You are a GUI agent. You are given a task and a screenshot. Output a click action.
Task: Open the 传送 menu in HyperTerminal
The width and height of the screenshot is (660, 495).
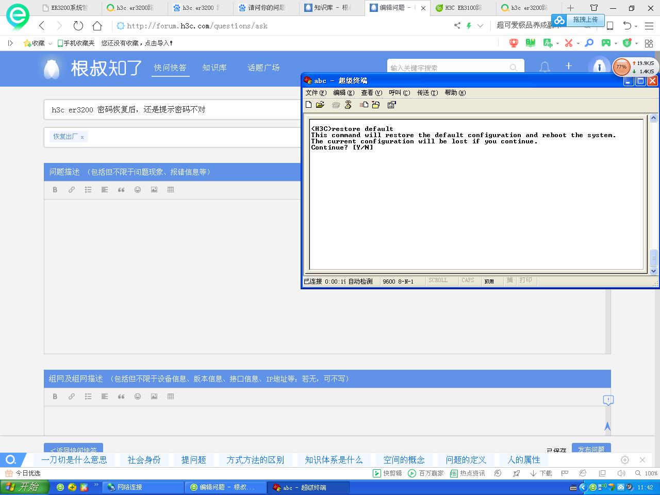427,93
